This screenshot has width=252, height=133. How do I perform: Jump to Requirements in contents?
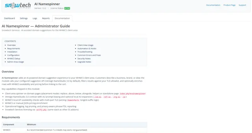pos(14,49)
